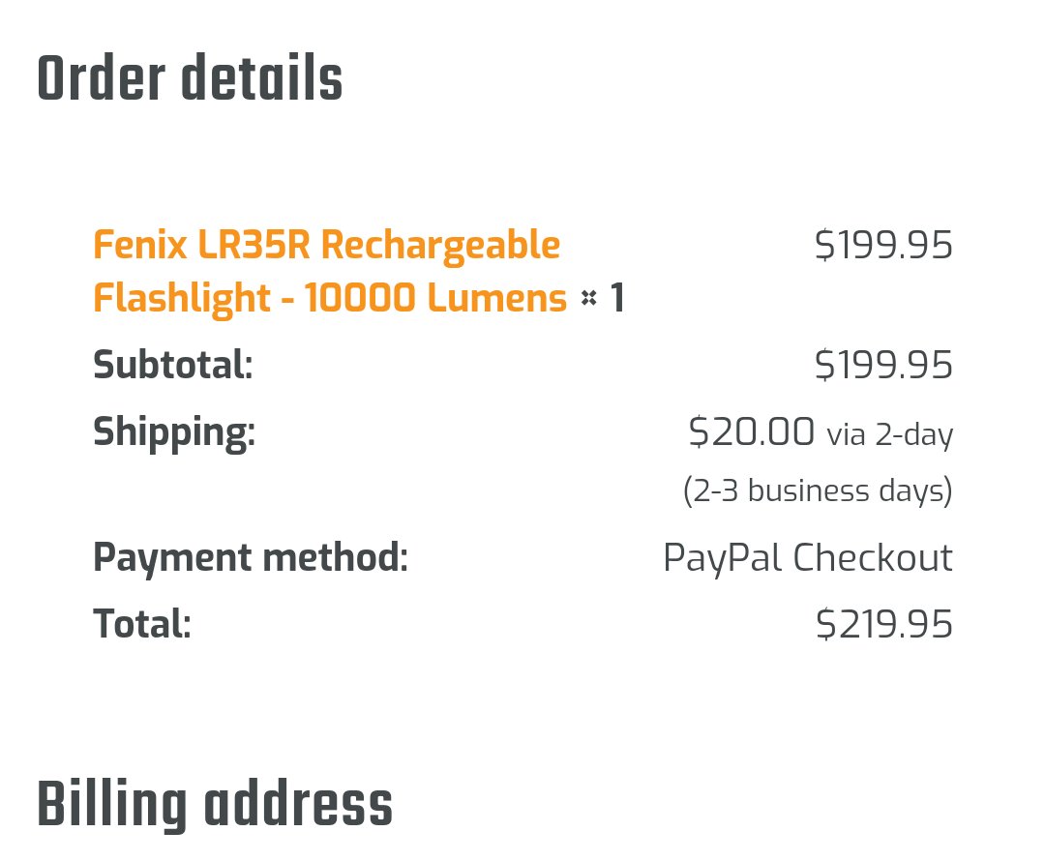
Task: Select the (2-3 business days) note
Action: (818, 491)
